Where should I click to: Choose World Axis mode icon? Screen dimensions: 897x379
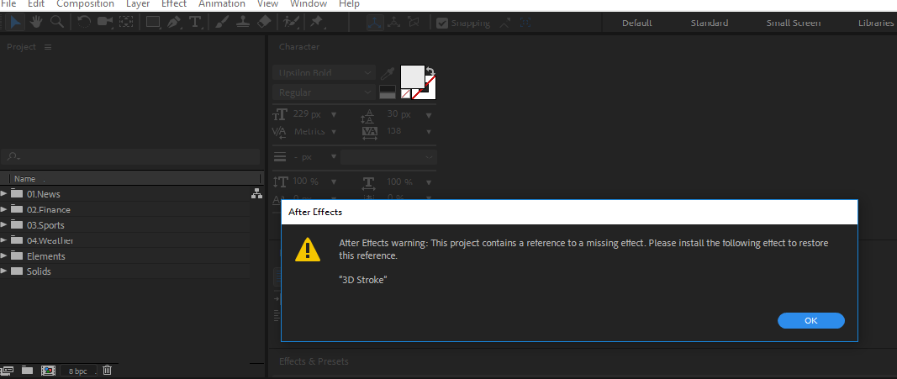[x=393, y=23]
